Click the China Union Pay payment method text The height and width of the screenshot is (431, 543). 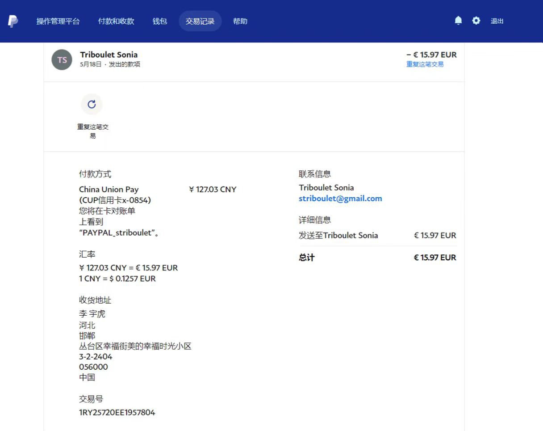coord(109,189)
